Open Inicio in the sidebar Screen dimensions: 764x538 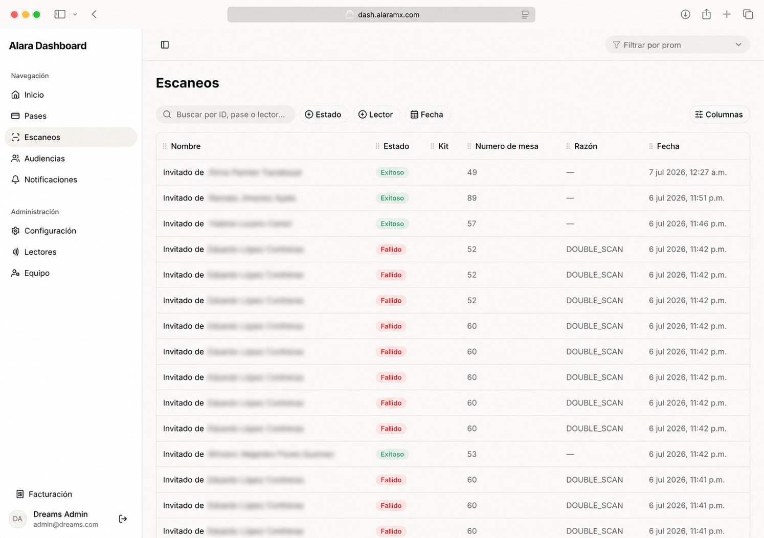pos(71,95)
